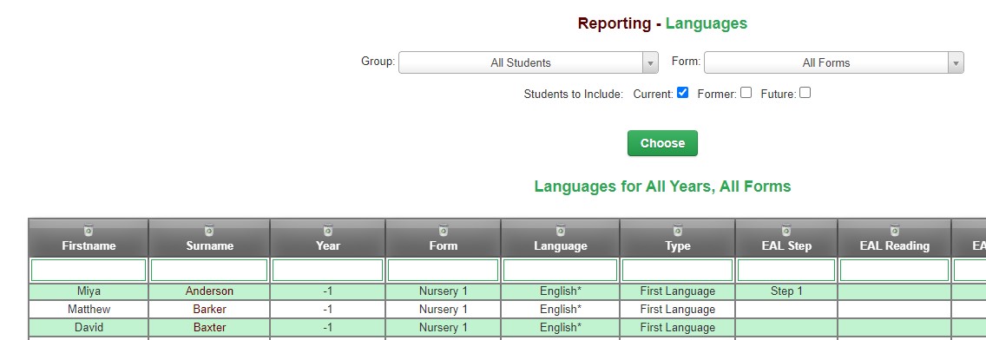Viewport: 986px width, 340px height.
Task: Focus the Surname filter input box
Action: click(x=209, y=271)
